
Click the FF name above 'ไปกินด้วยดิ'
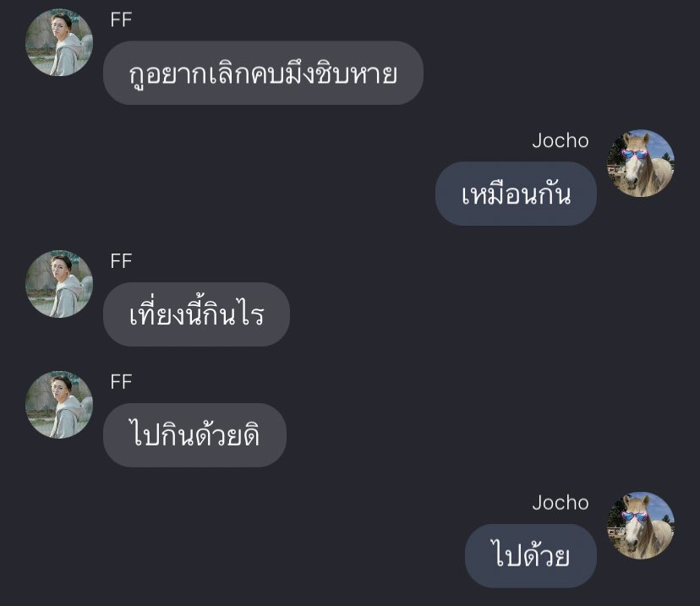[x=121, y=382]
